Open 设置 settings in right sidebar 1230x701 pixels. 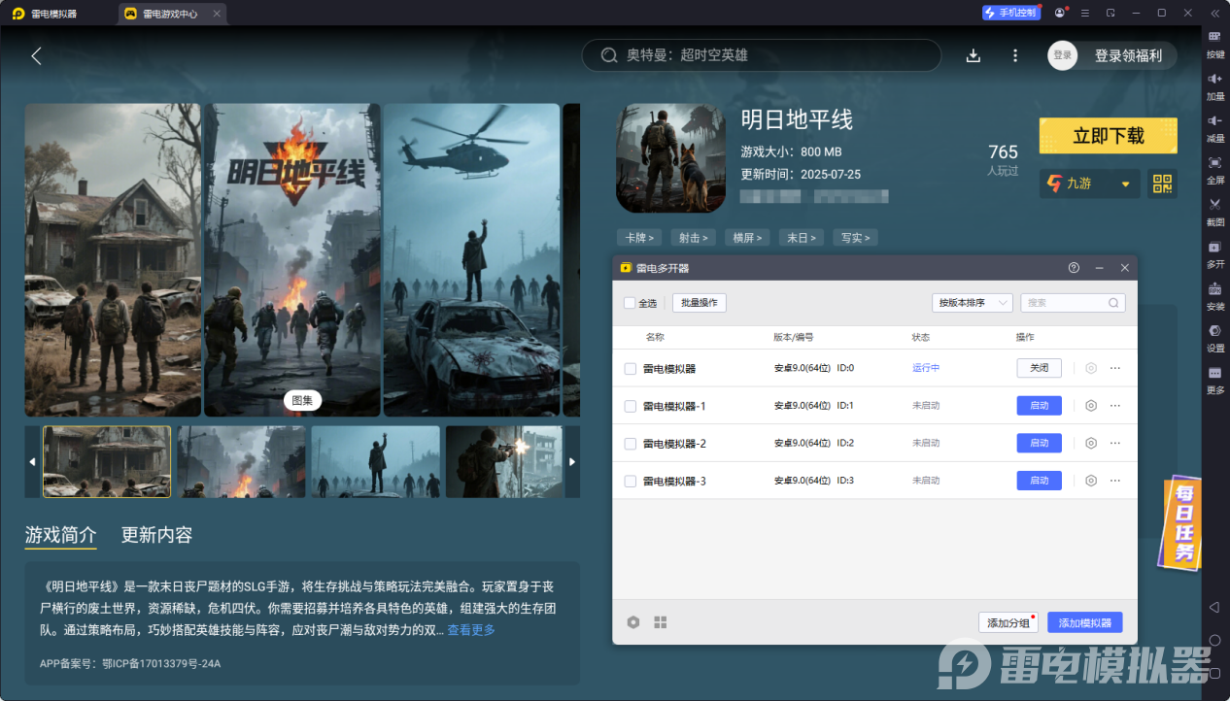click(1215, 337)
